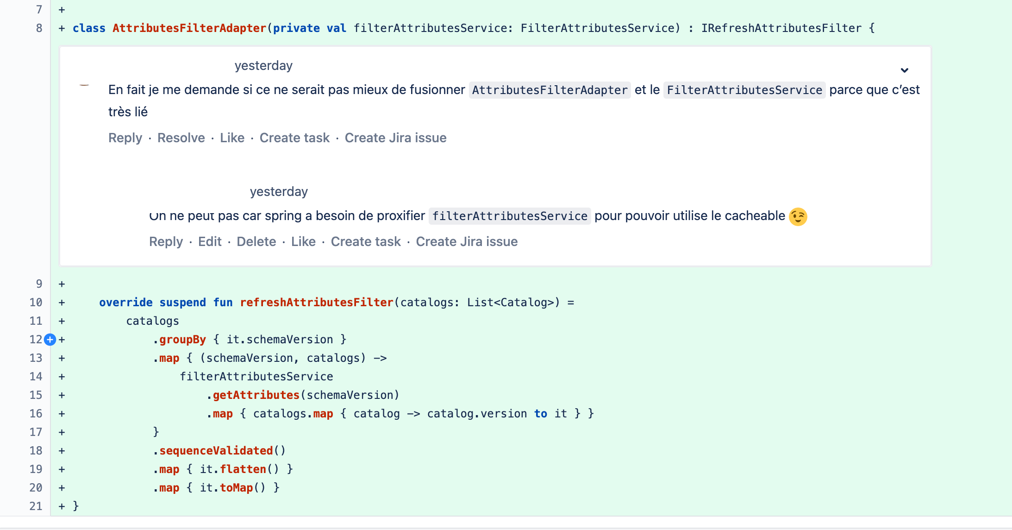Create task from the first comment

click(294, 138)
